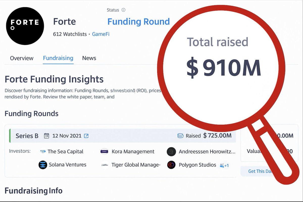Click the Total raised label
Image resolution: width=303 pixels, height=202 pixels.
[x=217, y=42]
